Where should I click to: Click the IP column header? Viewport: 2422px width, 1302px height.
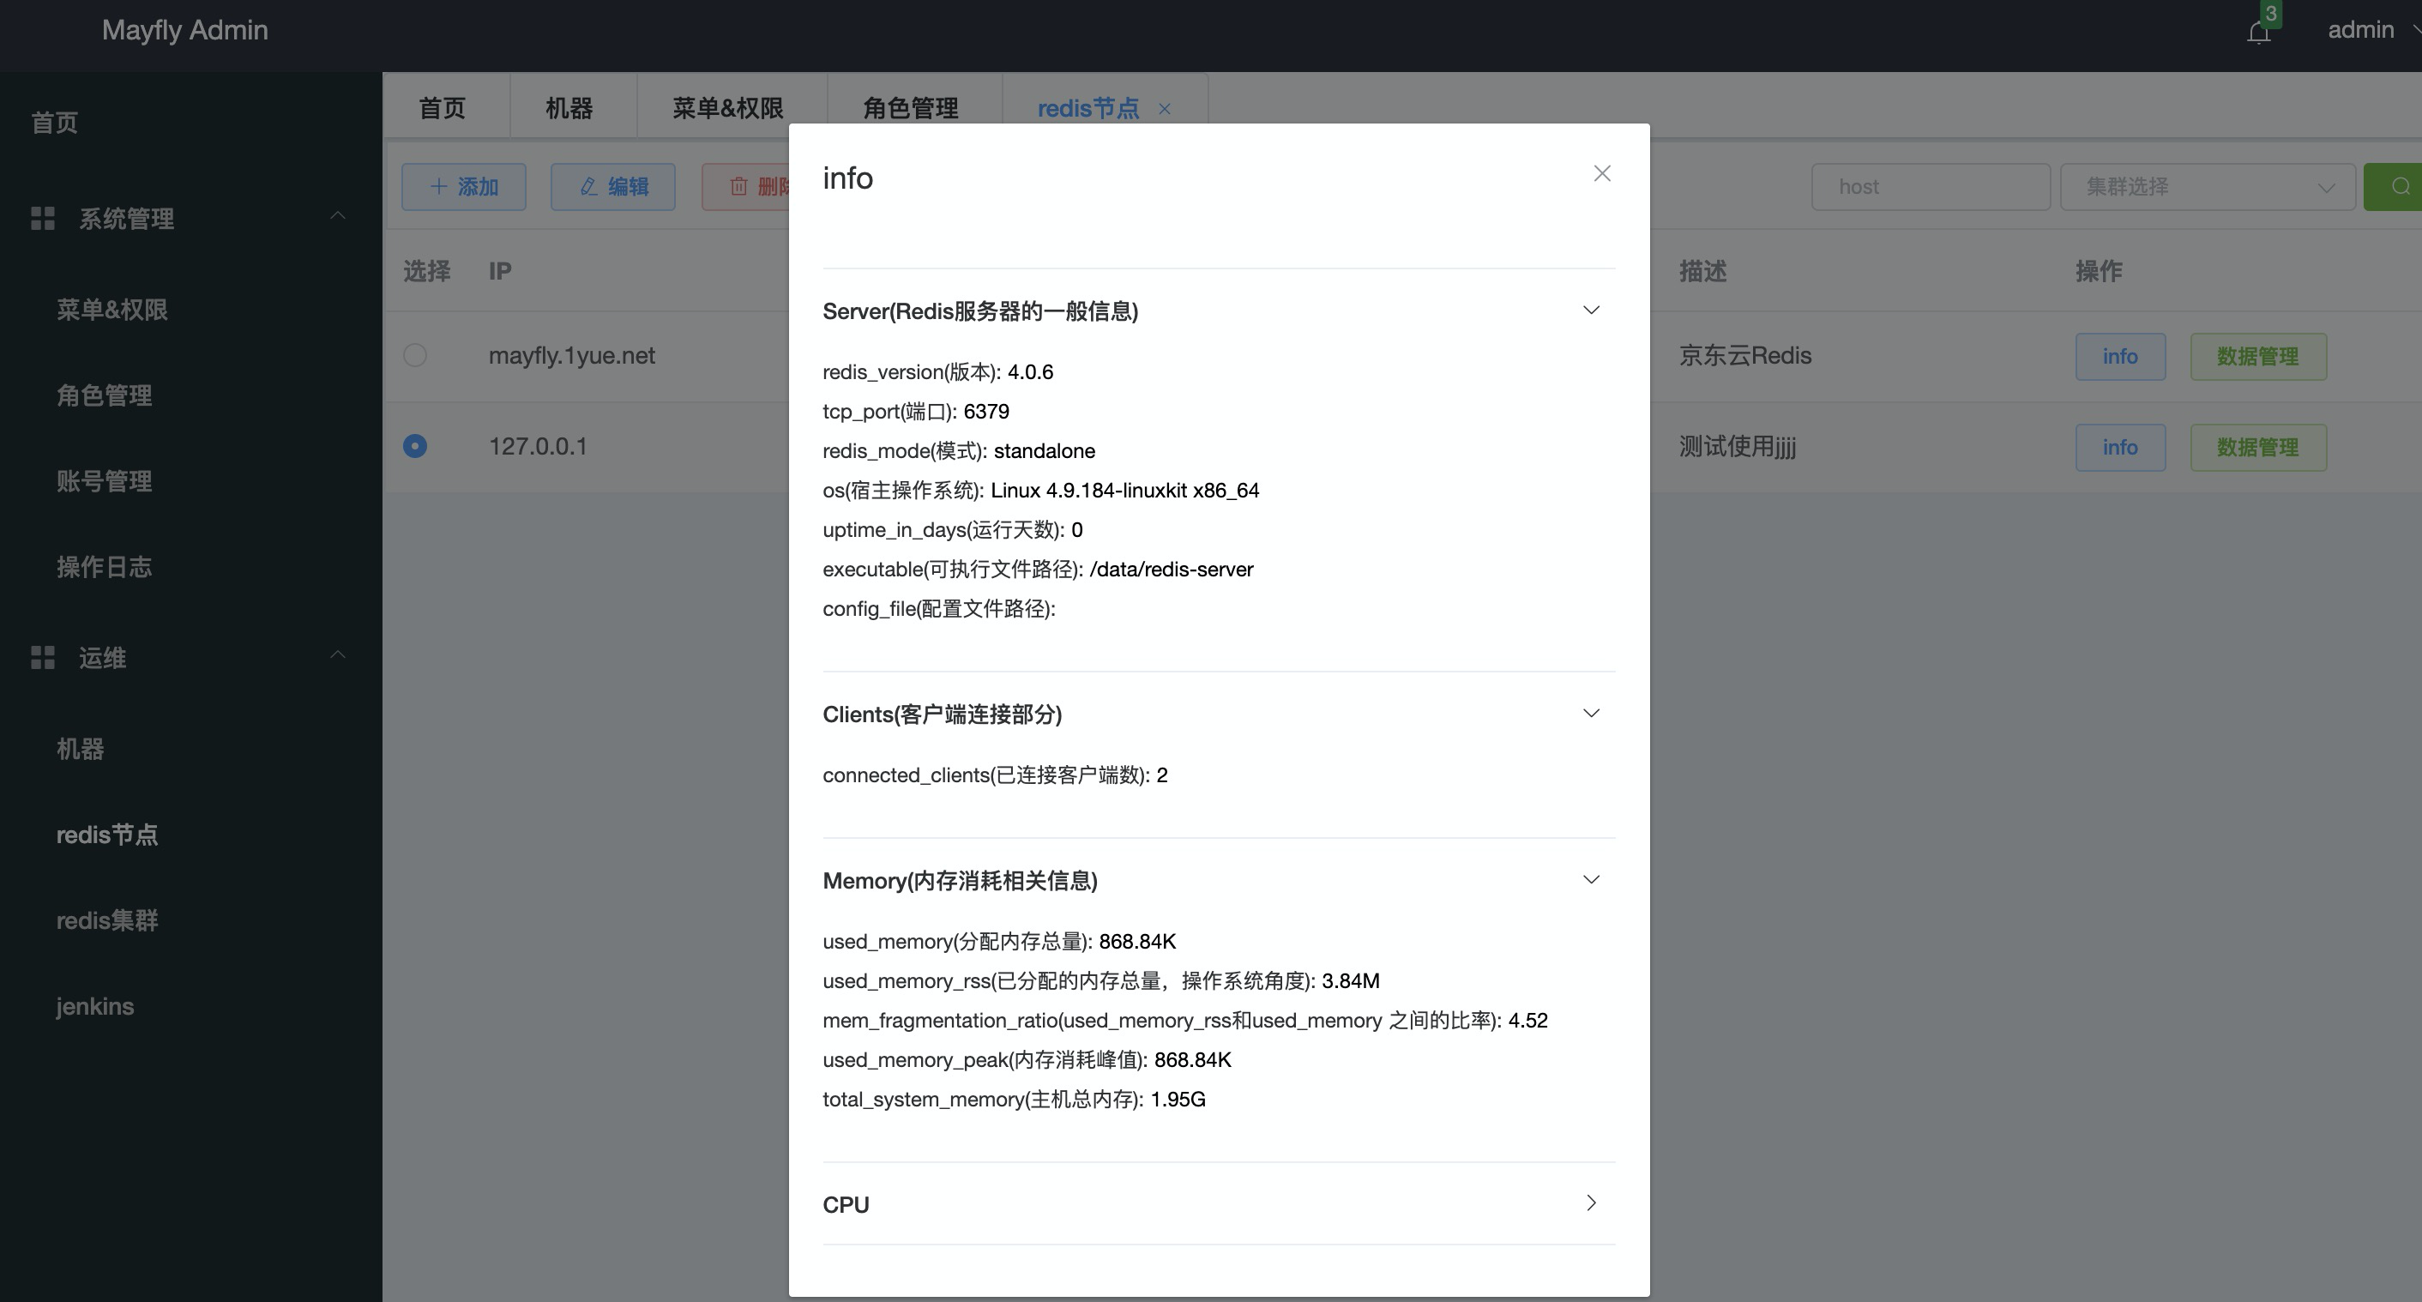point(499,272)
